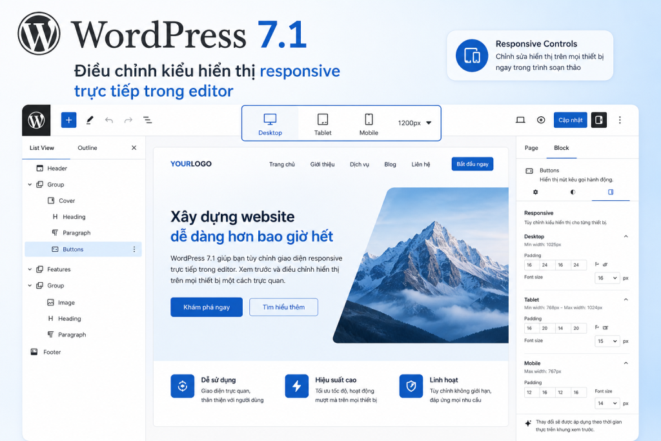Image resolution: width=661 pixels, height=441 pixels.
Task: Toggle the settings sidebar panel button
Action: pyautogui.click(x=598, y=120)
